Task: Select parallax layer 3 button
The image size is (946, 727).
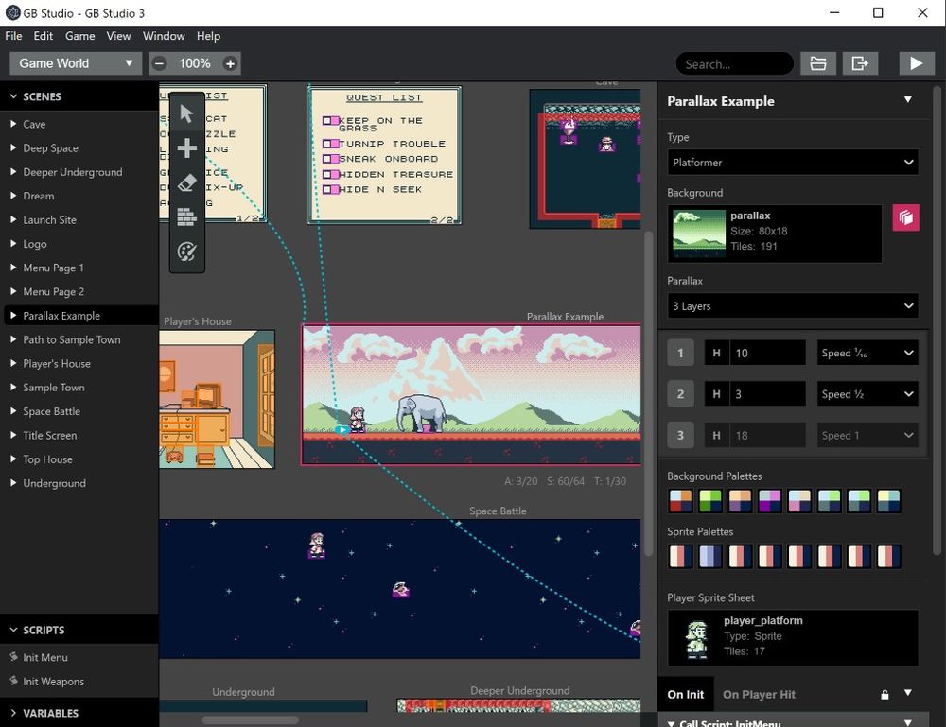Action: click(x=680, y=435)
